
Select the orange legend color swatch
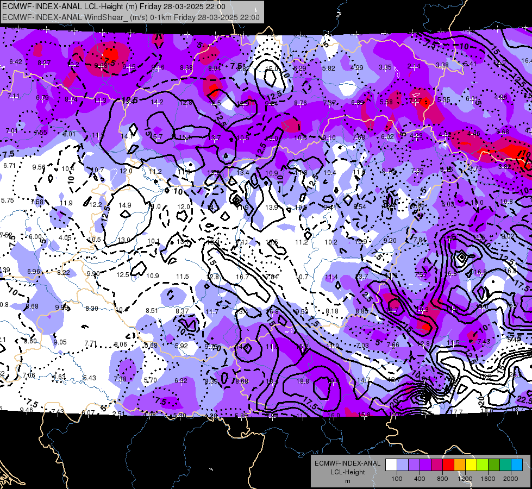click(x=459, y=465)
